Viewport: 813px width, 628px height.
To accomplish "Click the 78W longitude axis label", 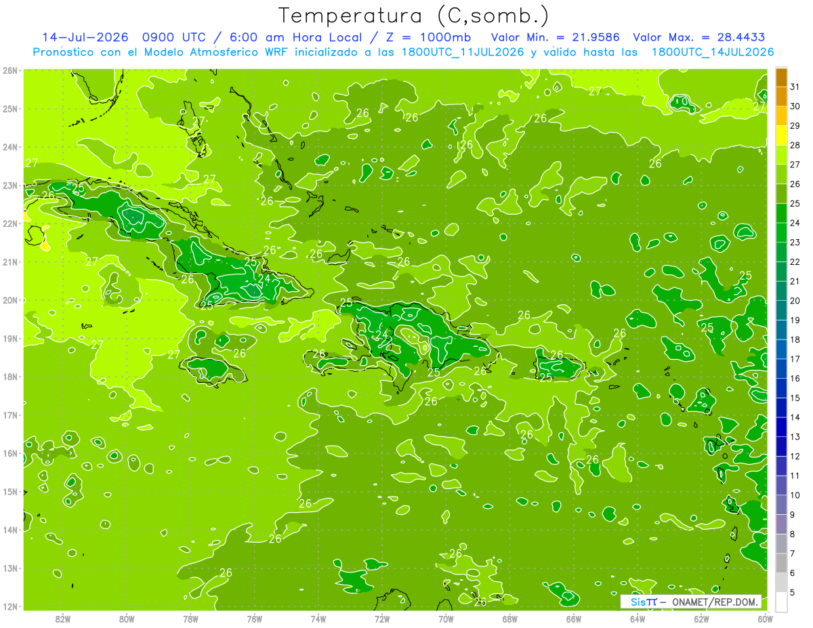I will tap(190, 619).
